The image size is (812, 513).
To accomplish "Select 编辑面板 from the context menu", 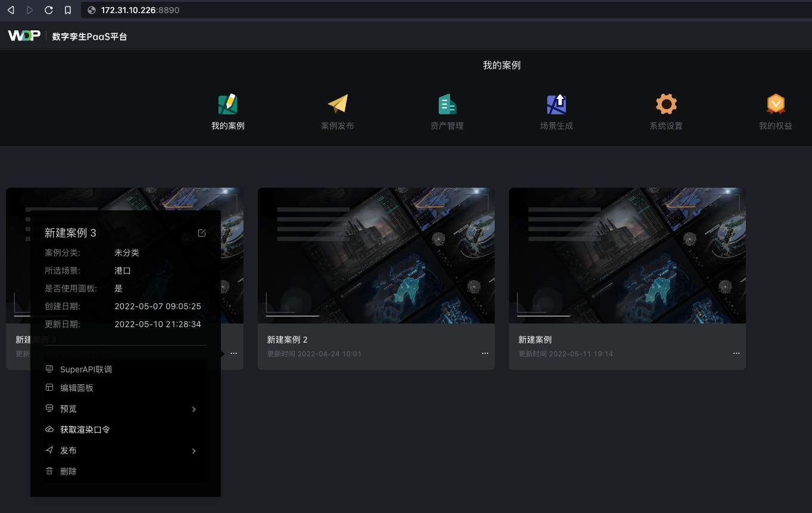I will pos(77,388).
